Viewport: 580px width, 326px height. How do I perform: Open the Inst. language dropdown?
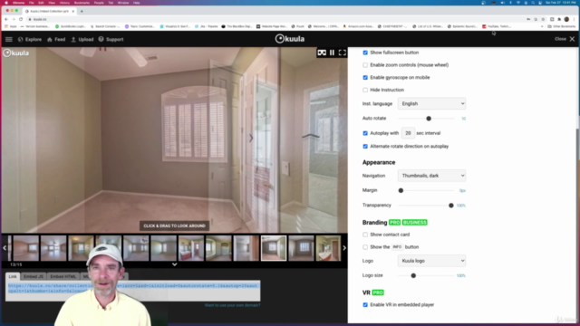tap(431, 104)
